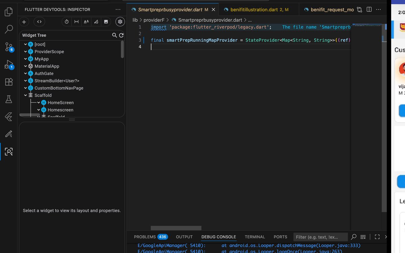
Task: Refresh the Widget Tree
Action: point(121,35)
